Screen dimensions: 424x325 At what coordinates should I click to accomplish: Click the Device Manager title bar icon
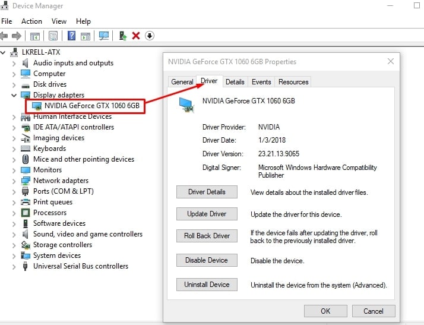click(5, 5)
